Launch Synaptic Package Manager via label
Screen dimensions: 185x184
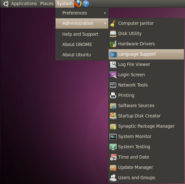click(146, 126)
